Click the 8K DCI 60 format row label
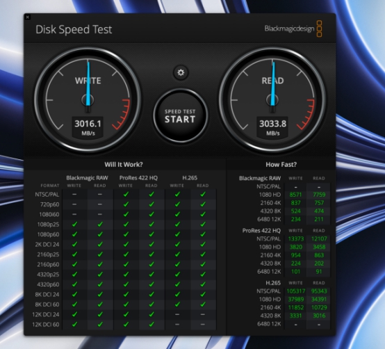The image size is (385, 349). pyautogui.click(x=47, y=305)
